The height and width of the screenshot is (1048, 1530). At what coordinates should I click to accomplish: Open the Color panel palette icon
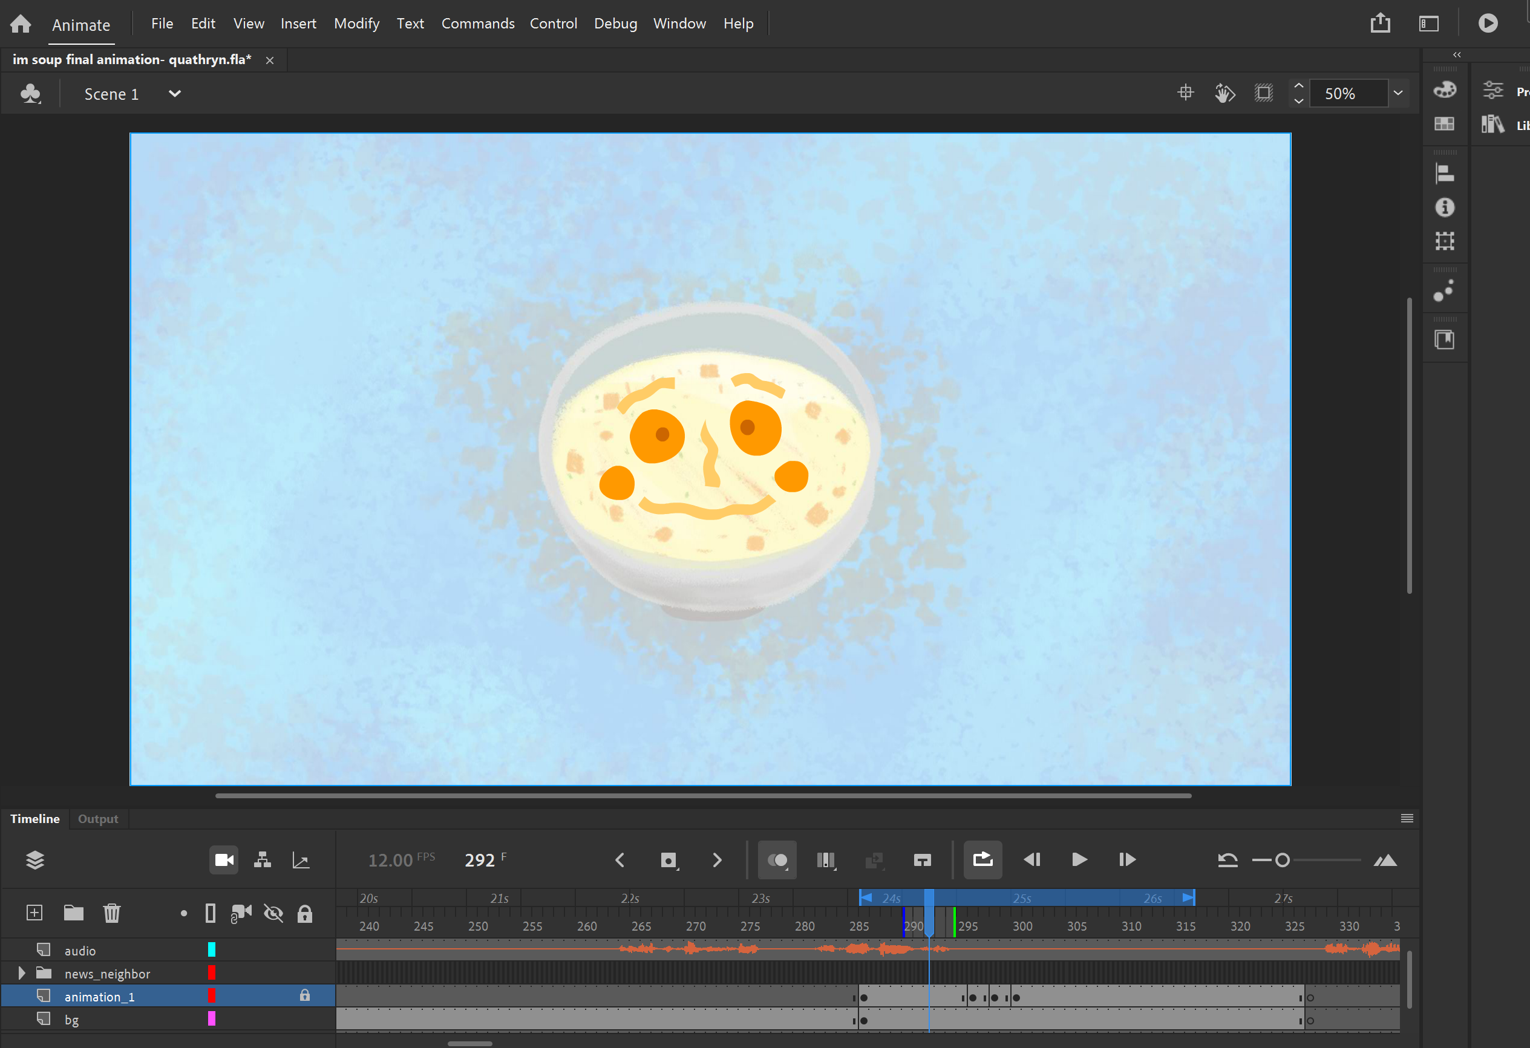click(x=1445, y=90)
